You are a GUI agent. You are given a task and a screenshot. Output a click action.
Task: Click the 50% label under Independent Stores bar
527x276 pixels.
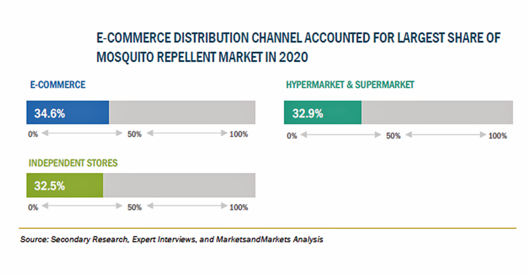pyautogui.click(x=134, y=208)
